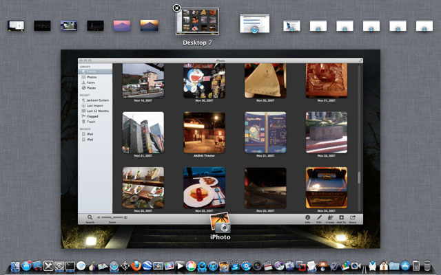The image size is (441, 275).
Task: Open Google Earth in the Dock
Action: (x=147, y=266)
